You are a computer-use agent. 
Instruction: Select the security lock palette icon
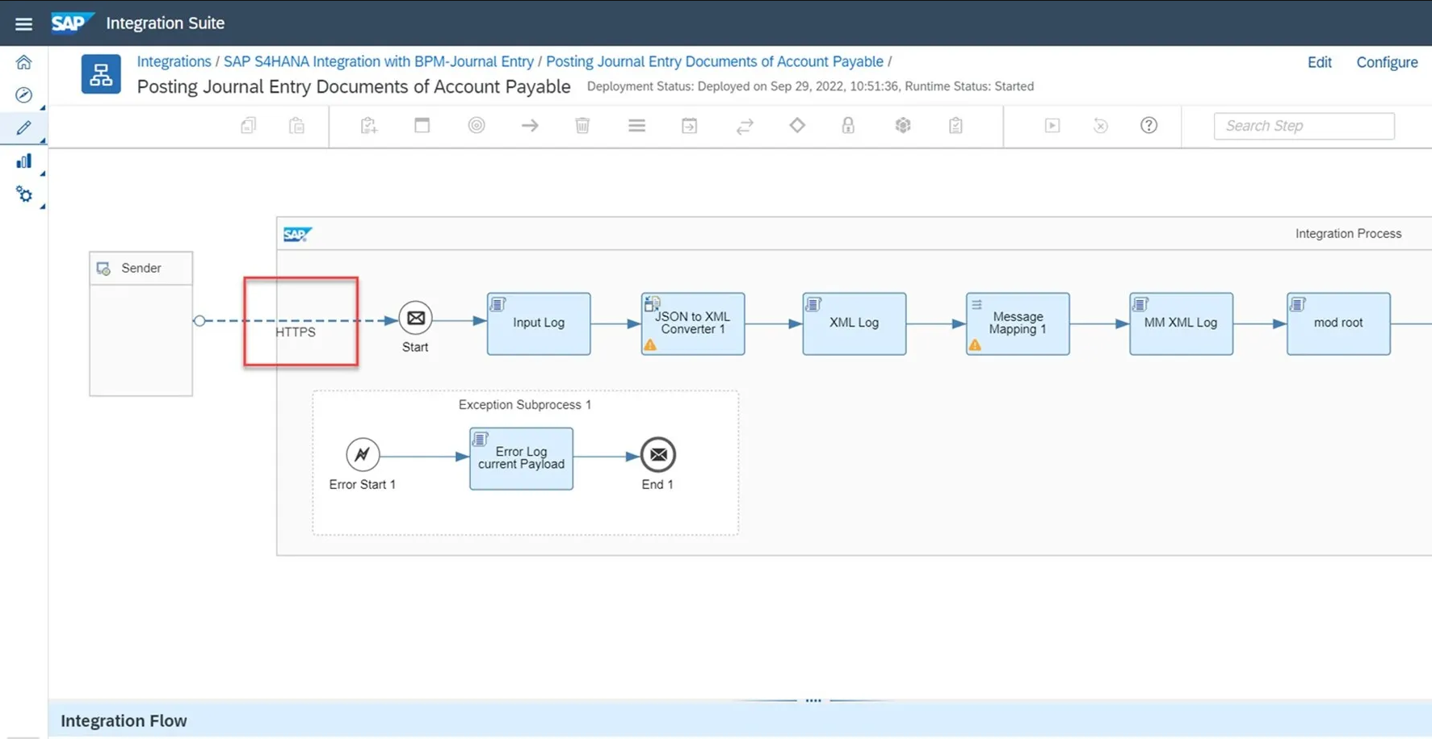point(848,125)
